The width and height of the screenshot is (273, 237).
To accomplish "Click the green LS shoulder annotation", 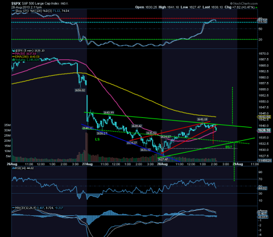I will 97,140.
